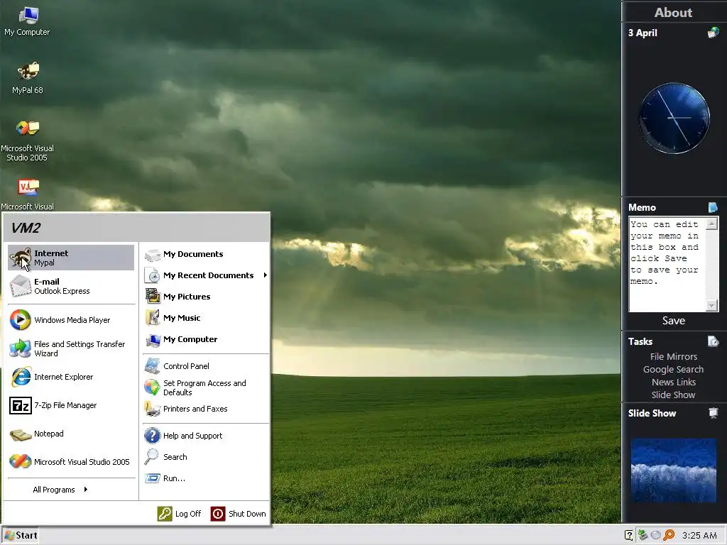
Task: Open My Computer desktop icon
Action: 28,22
